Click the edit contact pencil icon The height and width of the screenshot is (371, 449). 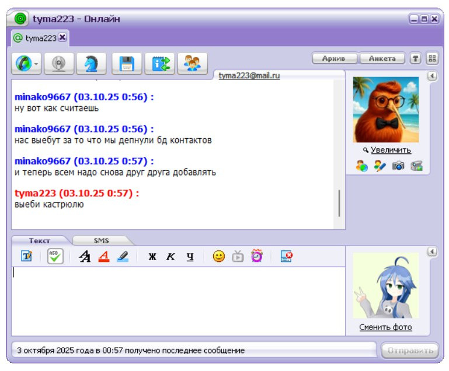pyautogui.click(x=380, y=166)
